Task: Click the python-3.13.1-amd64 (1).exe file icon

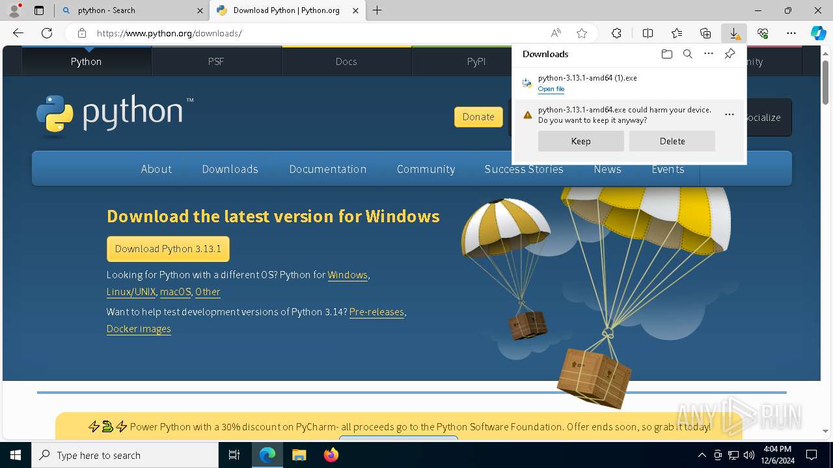Action: 528,83
